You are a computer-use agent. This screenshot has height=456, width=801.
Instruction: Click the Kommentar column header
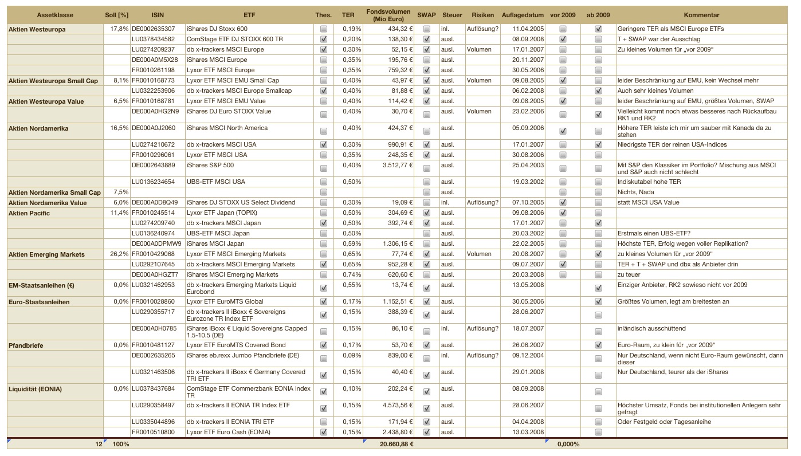[x=701, y=15]
